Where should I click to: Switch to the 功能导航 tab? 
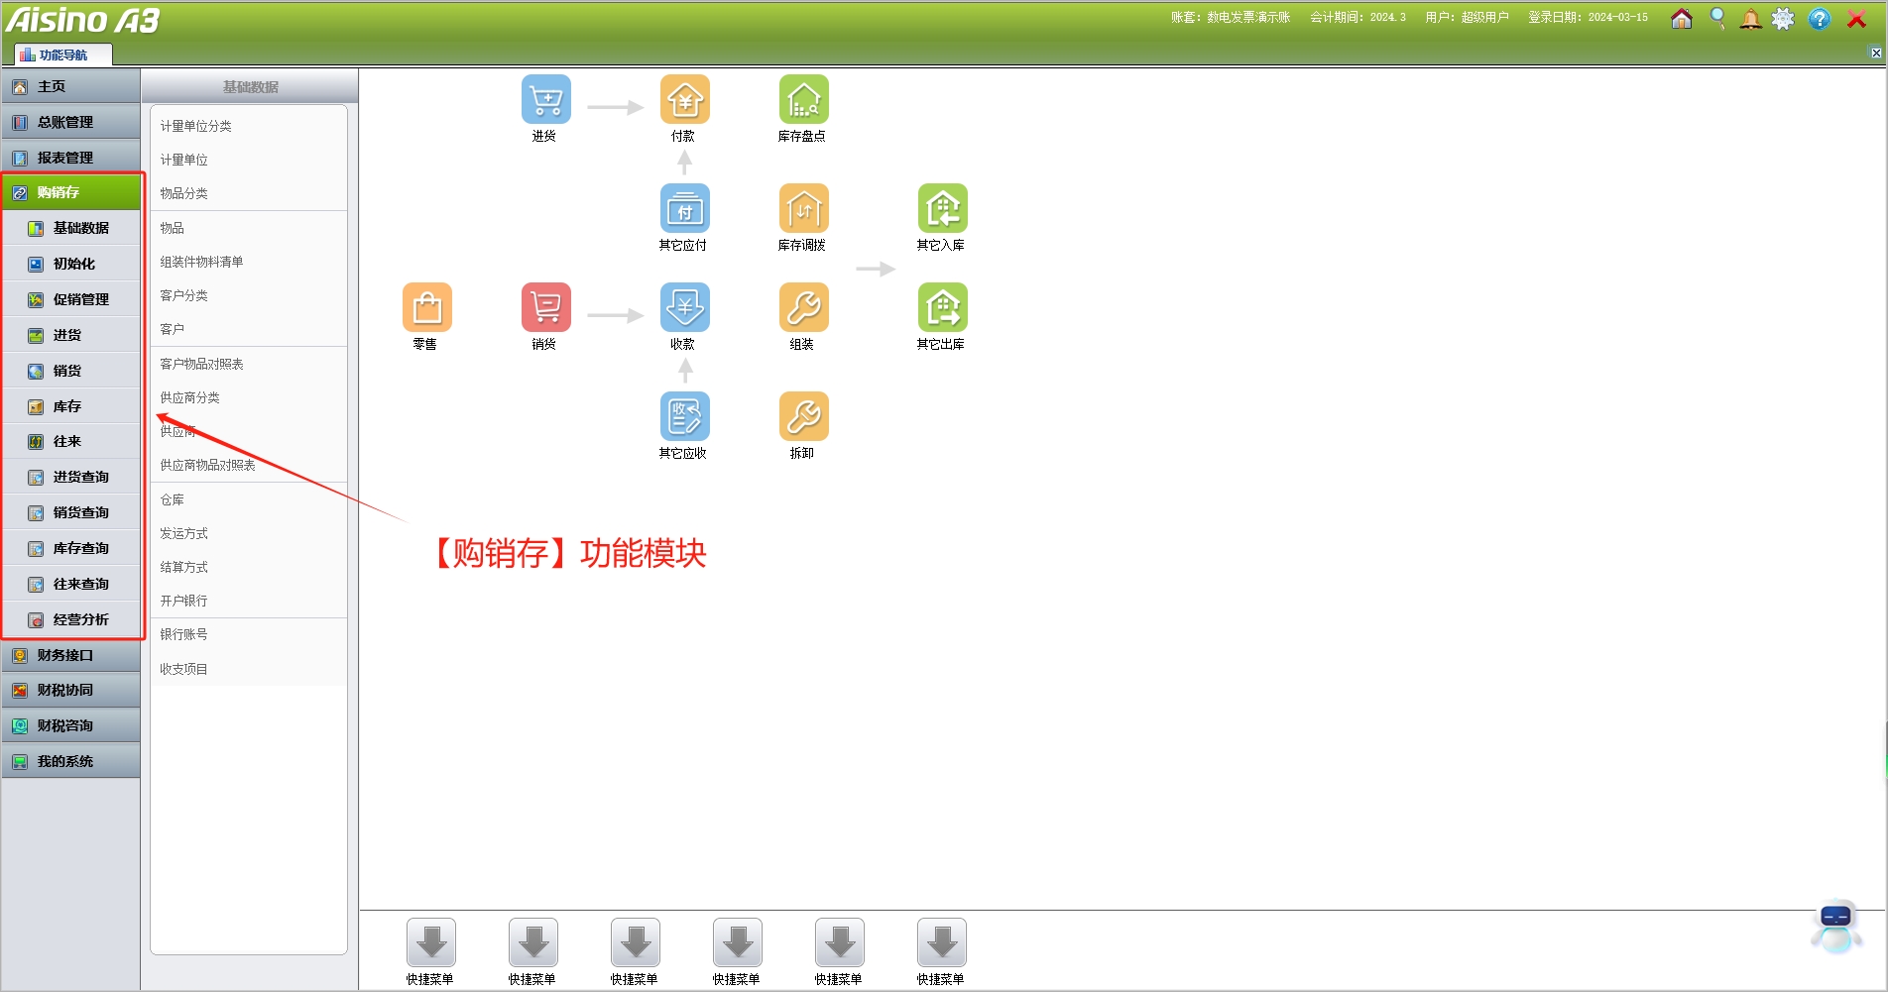pos(62,55)
